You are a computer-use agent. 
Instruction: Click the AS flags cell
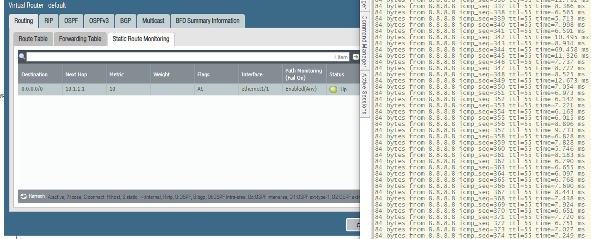coord(216,89)
